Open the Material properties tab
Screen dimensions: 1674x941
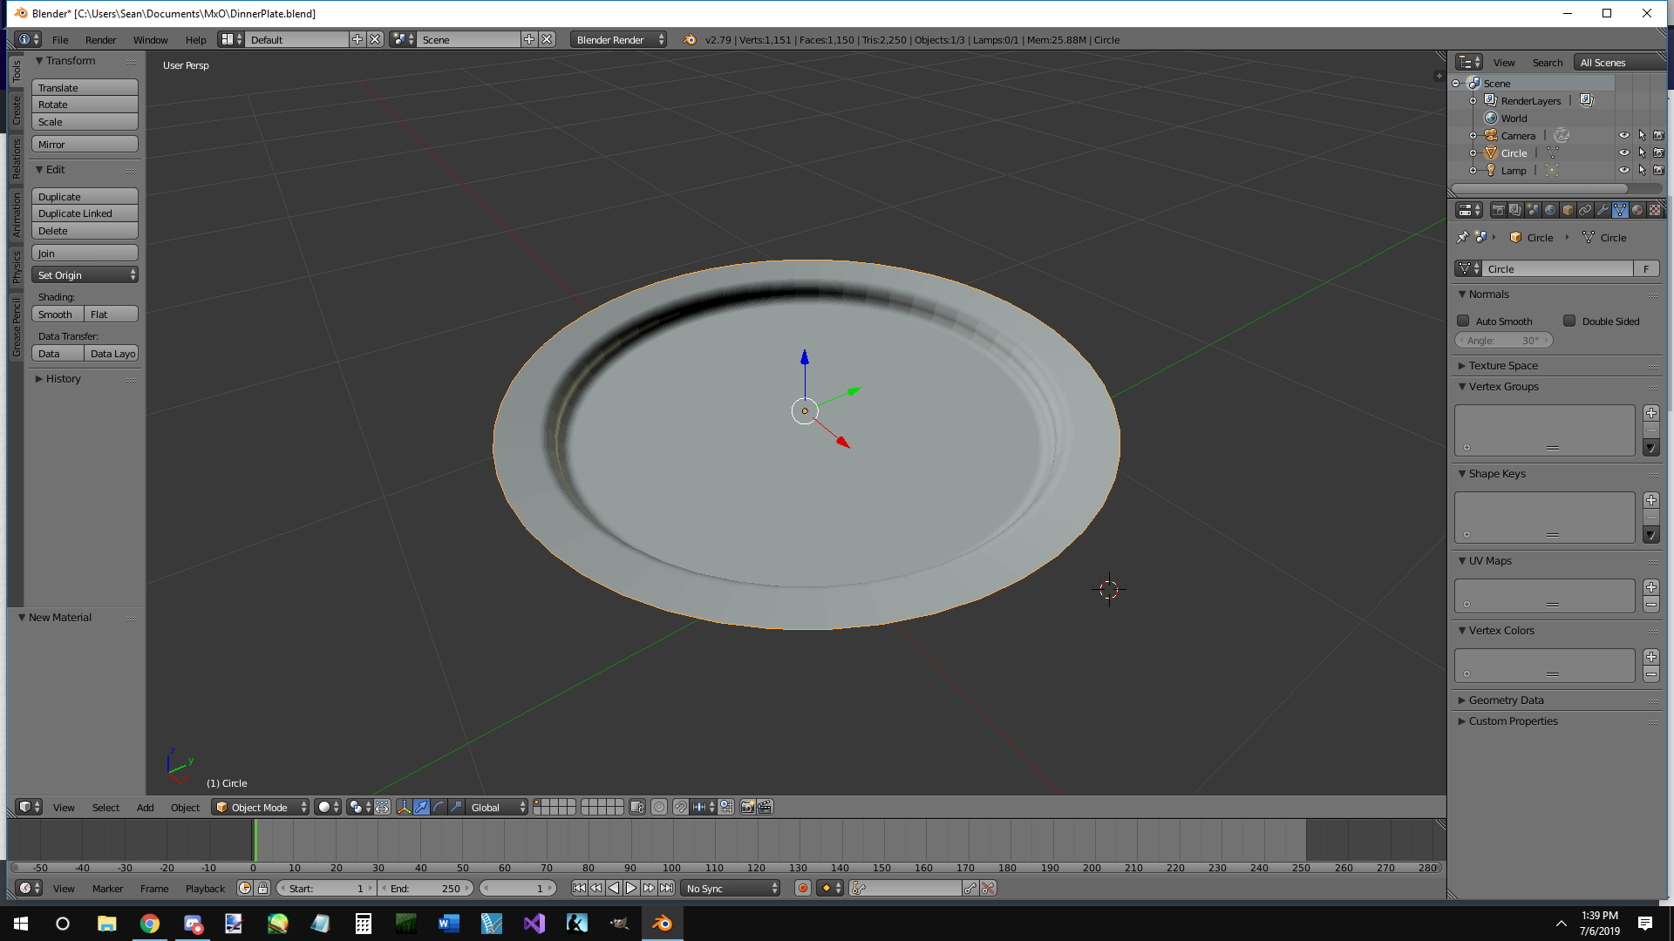point(1637,210)
